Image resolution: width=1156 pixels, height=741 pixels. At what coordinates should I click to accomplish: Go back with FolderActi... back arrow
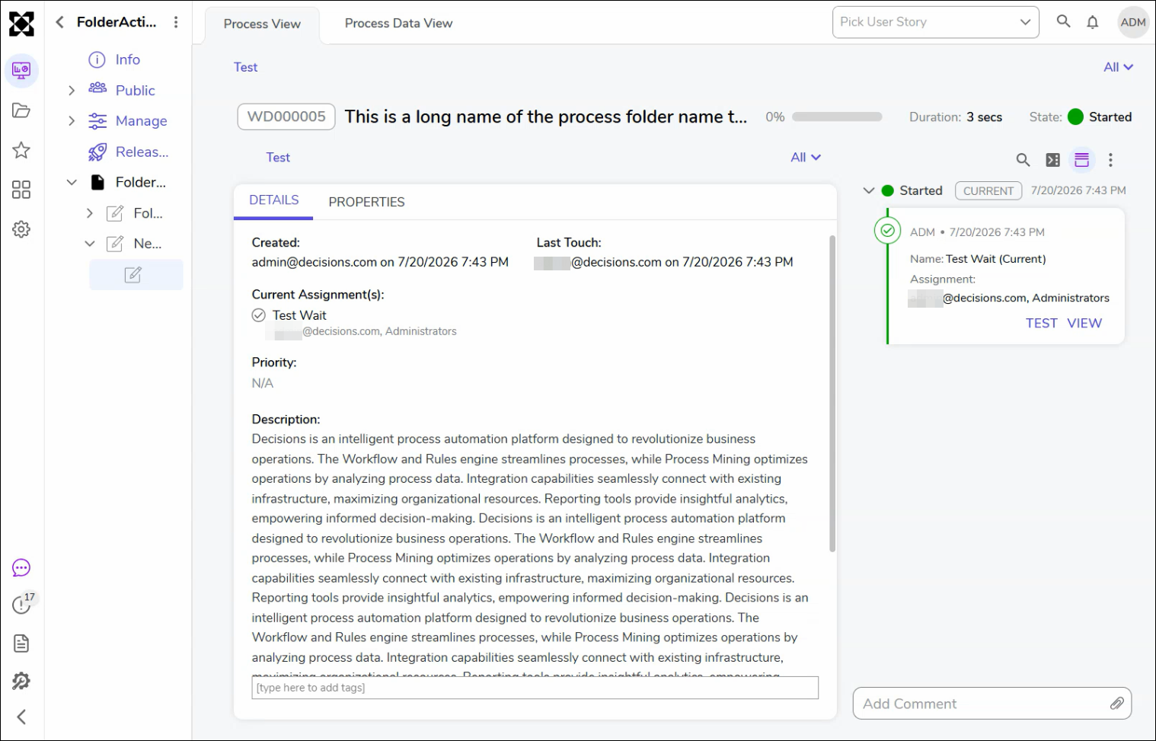tap(59, 22)
